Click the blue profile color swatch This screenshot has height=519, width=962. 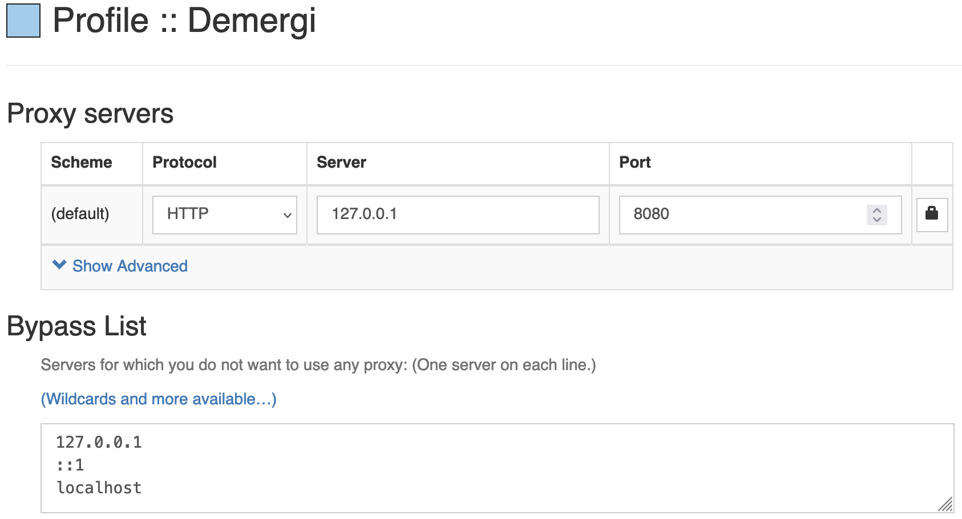tap(23, 21)
